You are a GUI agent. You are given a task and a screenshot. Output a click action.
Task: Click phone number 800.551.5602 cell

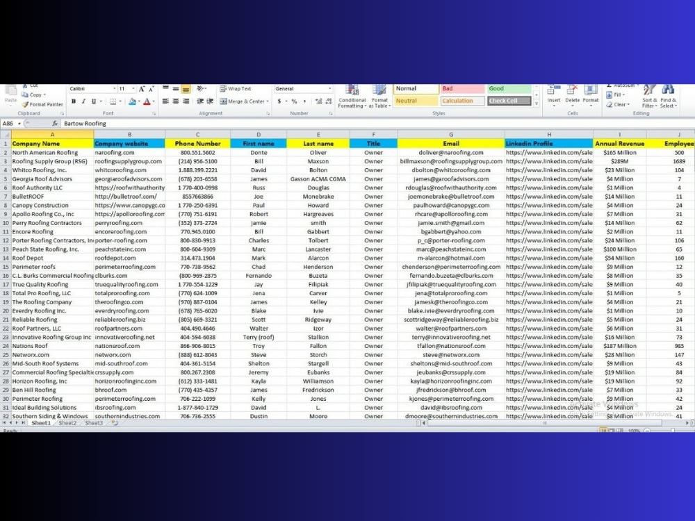(197, 152)
